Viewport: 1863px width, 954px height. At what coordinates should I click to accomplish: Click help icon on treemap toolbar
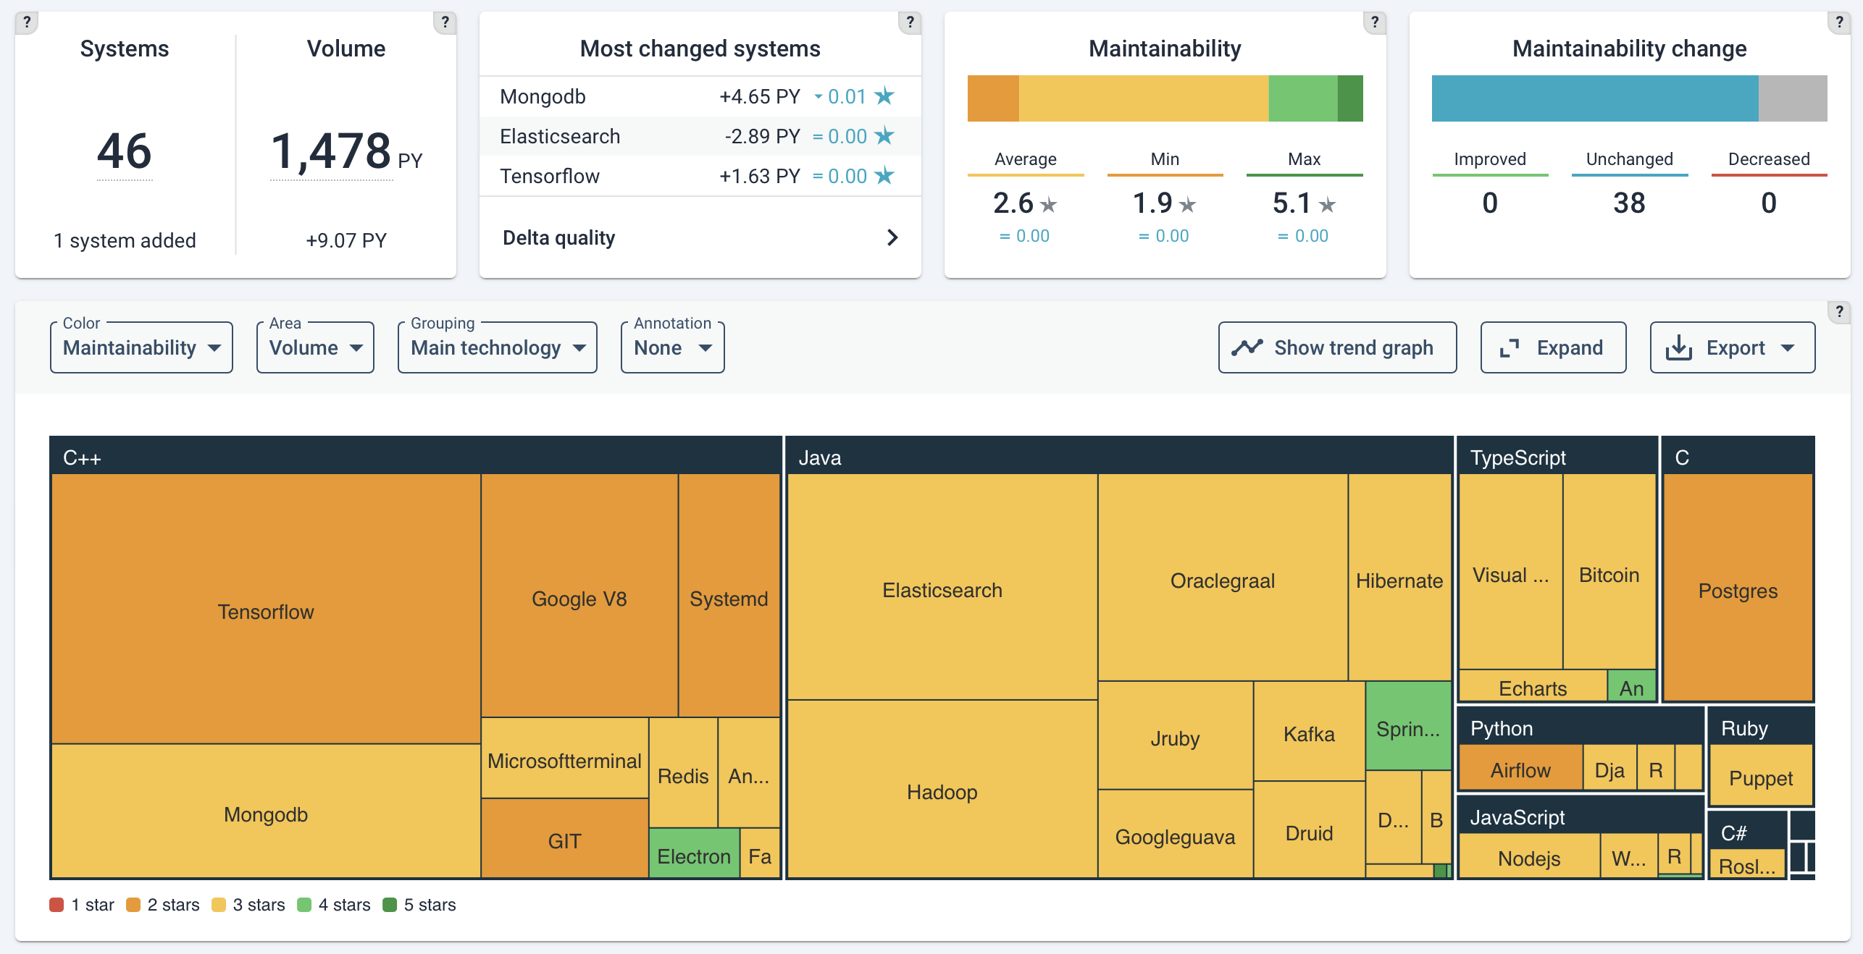pyautogui.click(x=1838, y=312)
